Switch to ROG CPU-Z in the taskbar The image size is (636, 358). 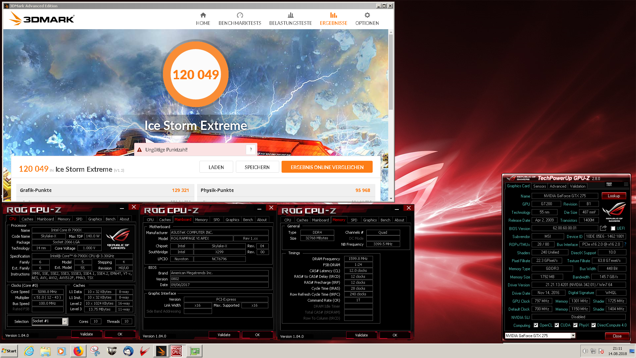[x=176, y=351]
